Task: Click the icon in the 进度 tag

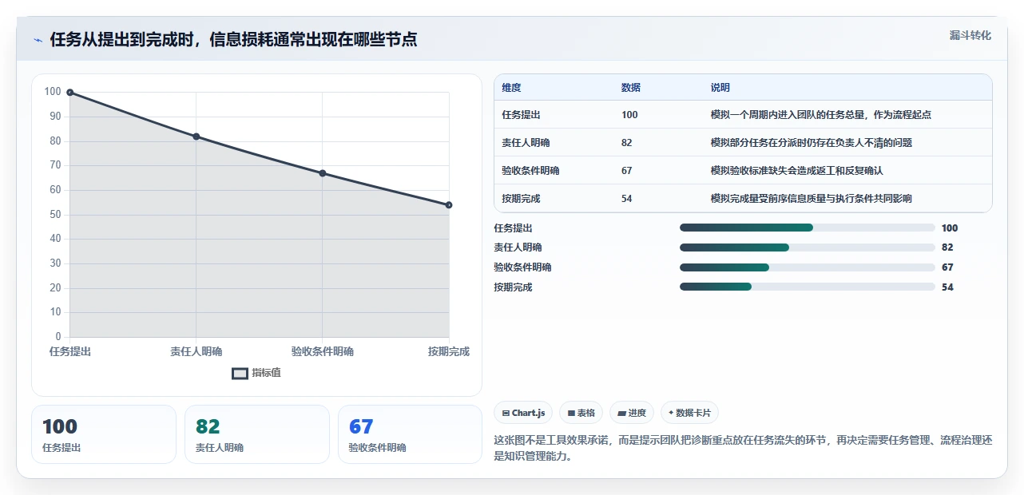Action: [x=621, y=413]
